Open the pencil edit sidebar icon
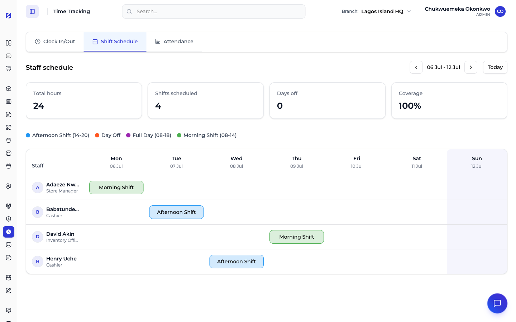Viewport: 516px width, 322px height. pos(9,291)
